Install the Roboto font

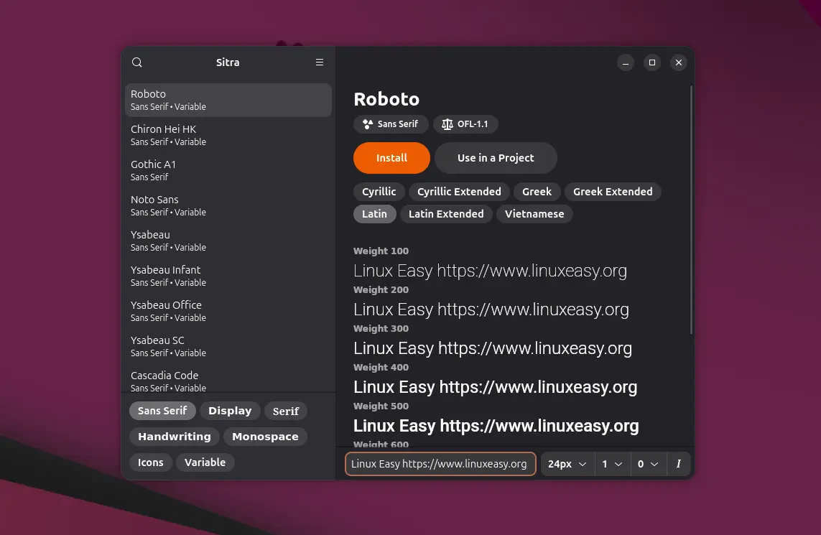coord(391,157)
